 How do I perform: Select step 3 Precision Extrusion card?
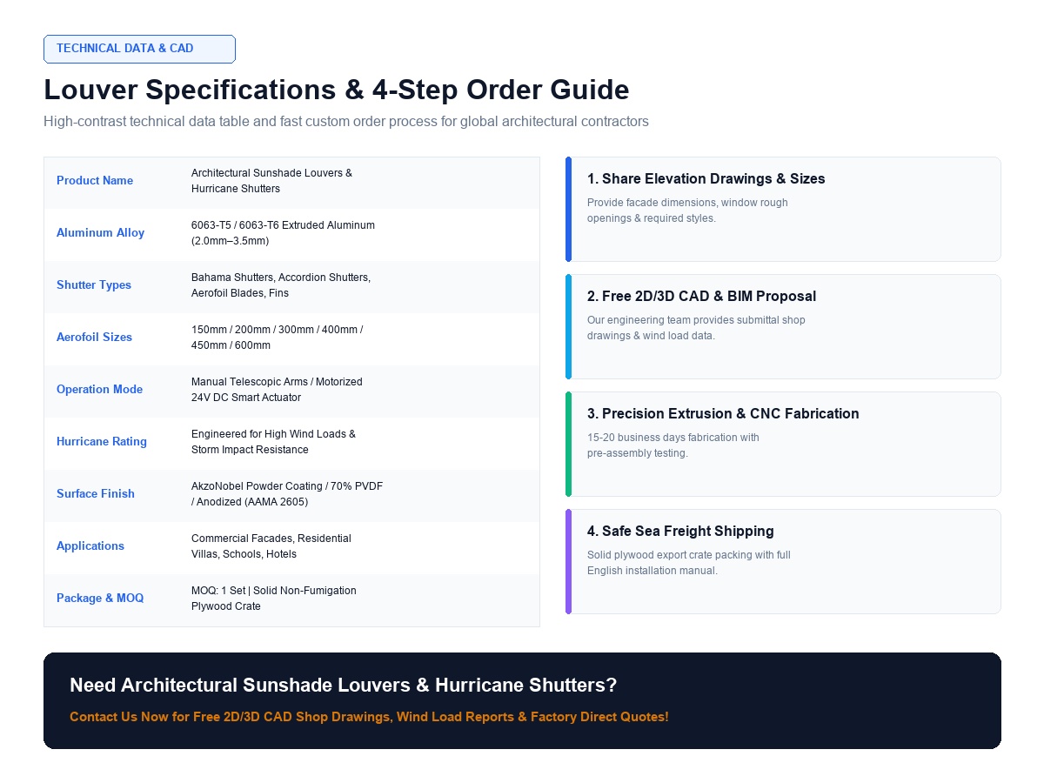[x=783, y=444]
